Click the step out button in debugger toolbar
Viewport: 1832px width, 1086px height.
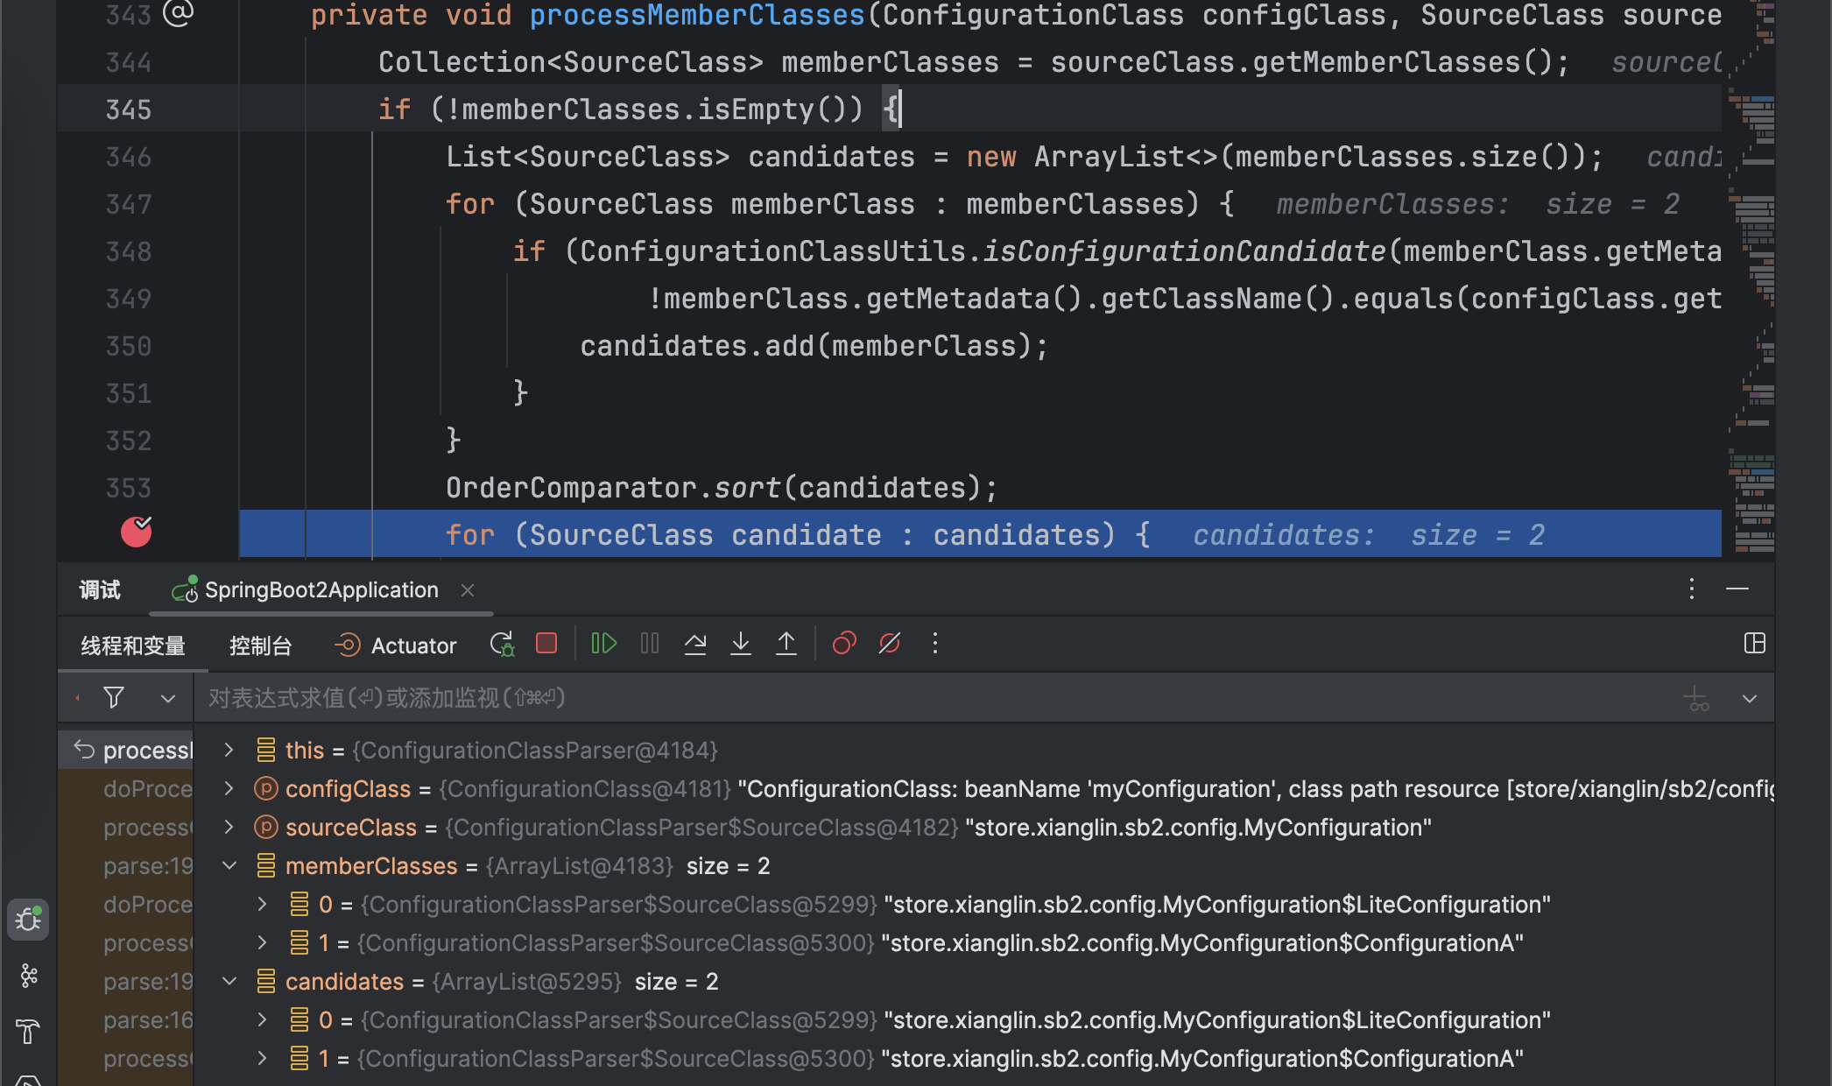pyautogui.click(x=786, y=644)
